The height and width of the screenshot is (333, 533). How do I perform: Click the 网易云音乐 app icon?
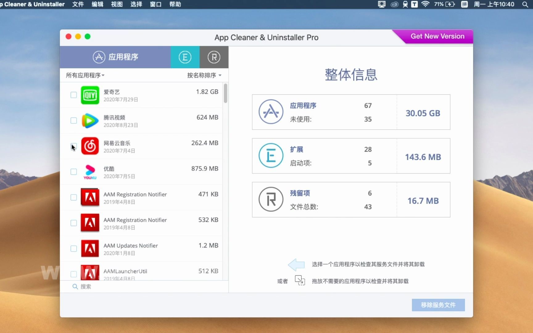90,146
